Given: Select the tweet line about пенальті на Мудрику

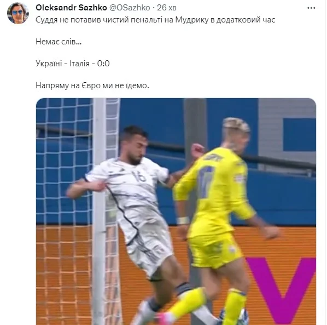Looking at the screenshot, I should pyautogui.click(x=155, y=20).
